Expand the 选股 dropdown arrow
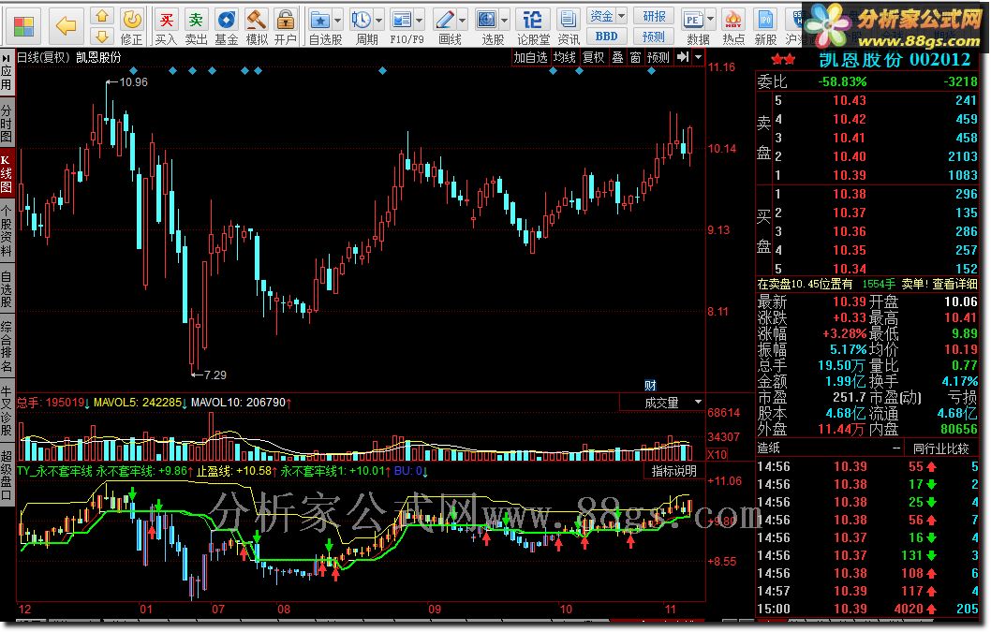 (x=504, y=21)
